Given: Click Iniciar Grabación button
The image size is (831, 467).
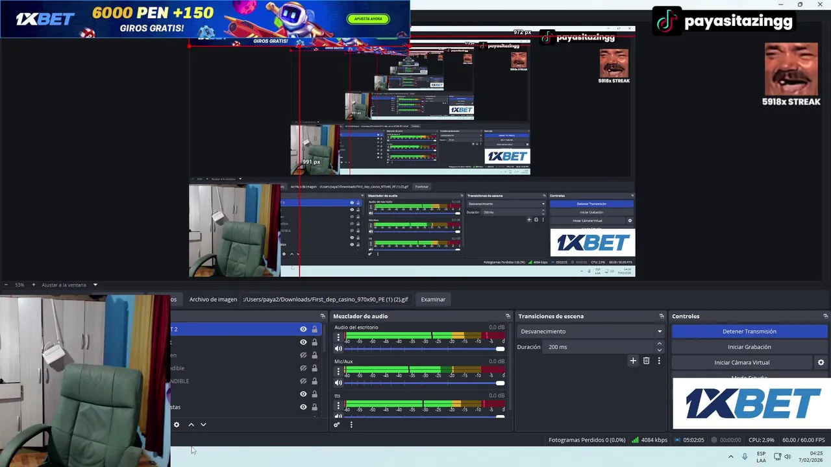Looking at the screenshot, I should pos(750,347).
